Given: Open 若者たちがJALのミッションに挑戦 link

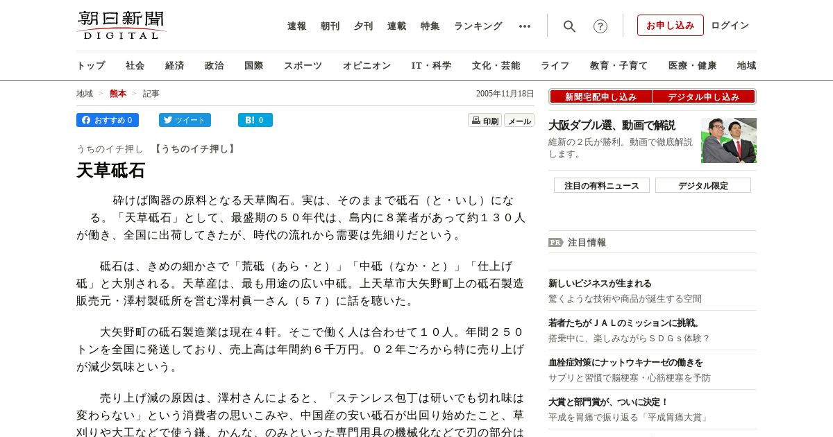Looking at the screenshot, I should point(625,323).
